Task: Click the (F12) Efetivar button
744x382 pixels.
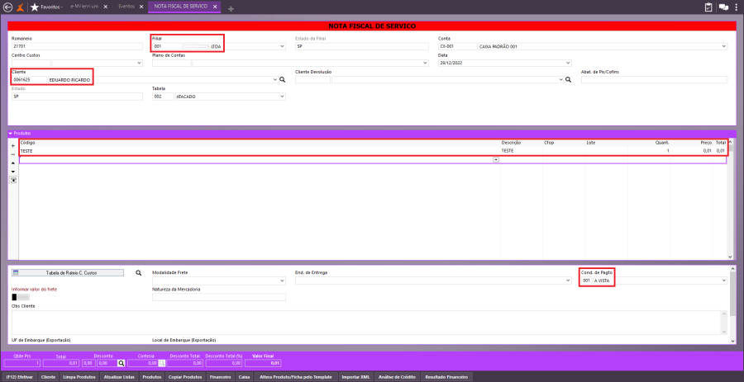Action: tap(20, 377)
